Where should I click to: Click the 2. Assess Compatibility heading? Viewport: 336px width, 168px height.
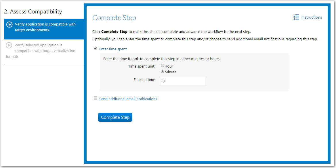33,11
